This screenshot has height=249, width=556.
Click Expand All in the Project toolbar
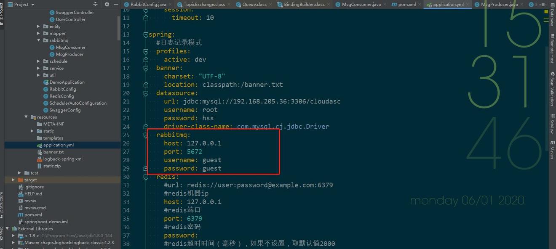[x=96, y=4]
